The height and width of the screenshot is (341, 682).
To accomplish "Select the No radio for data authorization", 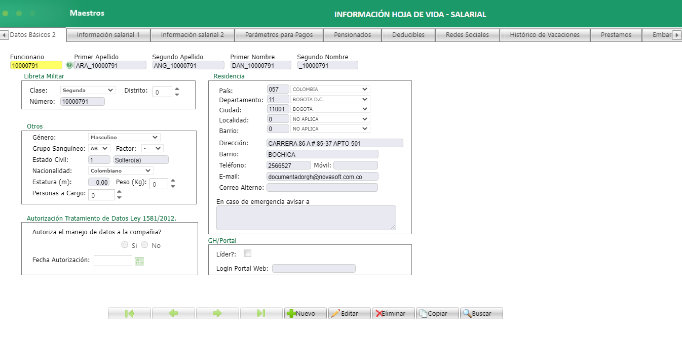I will (144, 244).
